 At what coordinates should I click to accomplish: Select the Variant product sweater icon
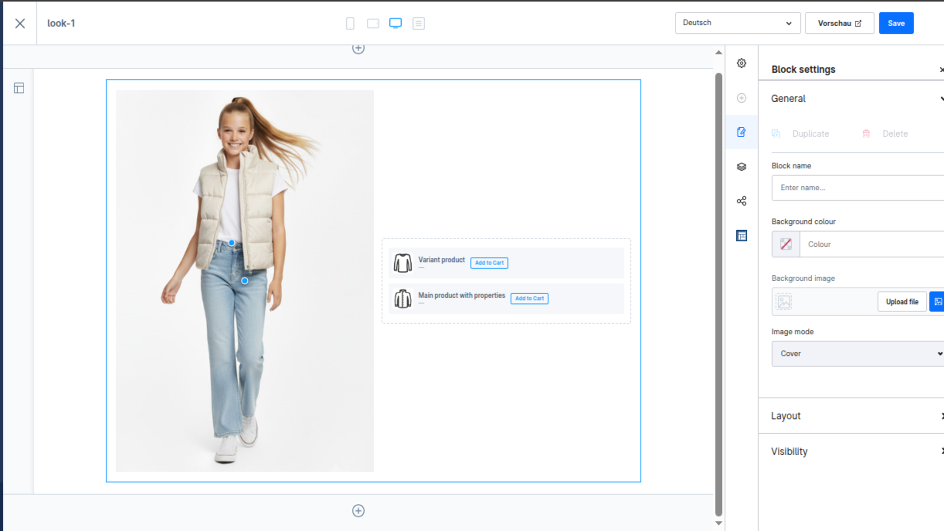click(403, 263)
